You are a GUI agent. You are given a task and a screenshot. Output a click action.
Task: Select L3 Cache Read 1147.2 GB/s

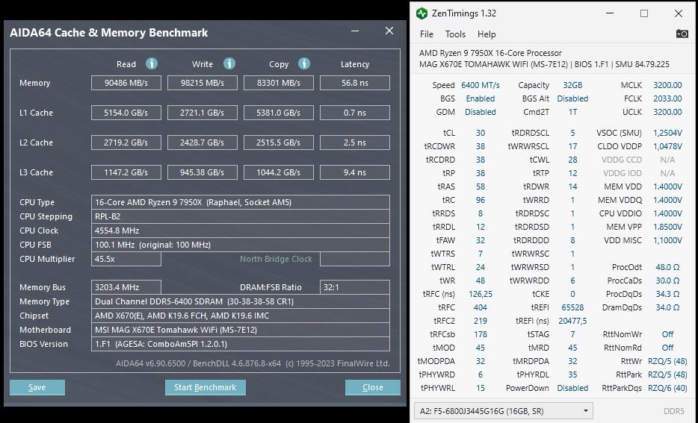coord(126,172)
